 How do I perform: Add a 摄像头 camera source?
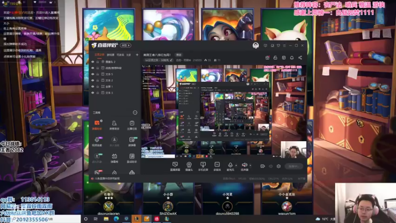[x=189, y=167]
